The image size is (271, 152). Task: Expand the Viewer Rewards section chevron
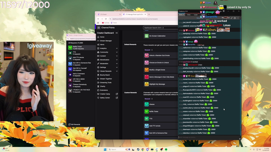point(117,71)
